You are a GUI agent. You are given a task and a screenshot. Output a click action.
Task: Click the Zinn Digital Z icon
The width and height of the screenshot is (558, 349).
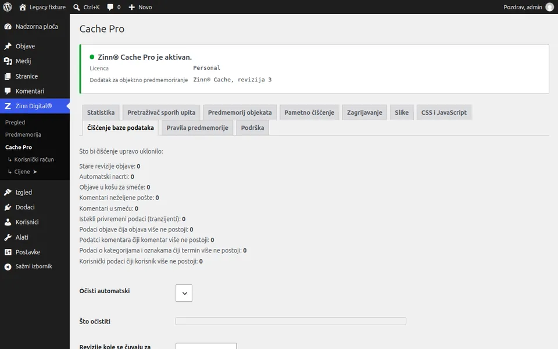tap(8, 106)
